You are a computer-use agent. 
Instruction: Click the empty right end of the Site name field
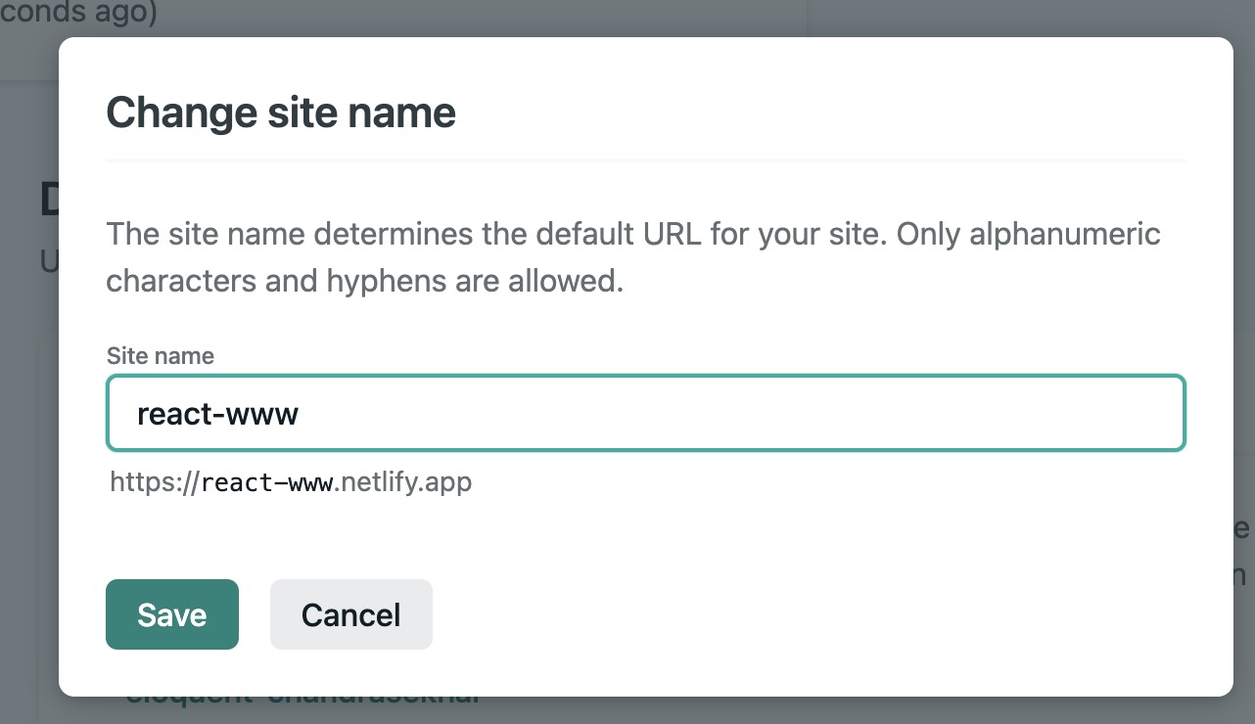1077,414
